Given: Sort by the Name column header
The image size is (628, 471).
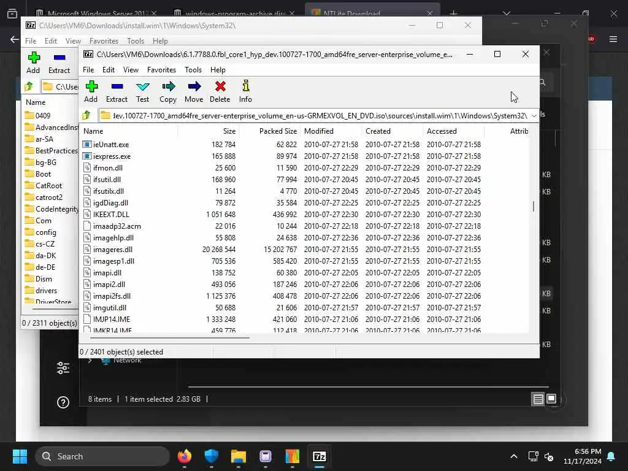Looking at the screenshot, I should click(x=129, y=131).
